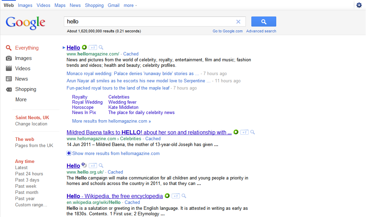366x217 pixels.
Task: Click the preview magnifier beside Mildred Baena result
Action: (x=252, y=132)
